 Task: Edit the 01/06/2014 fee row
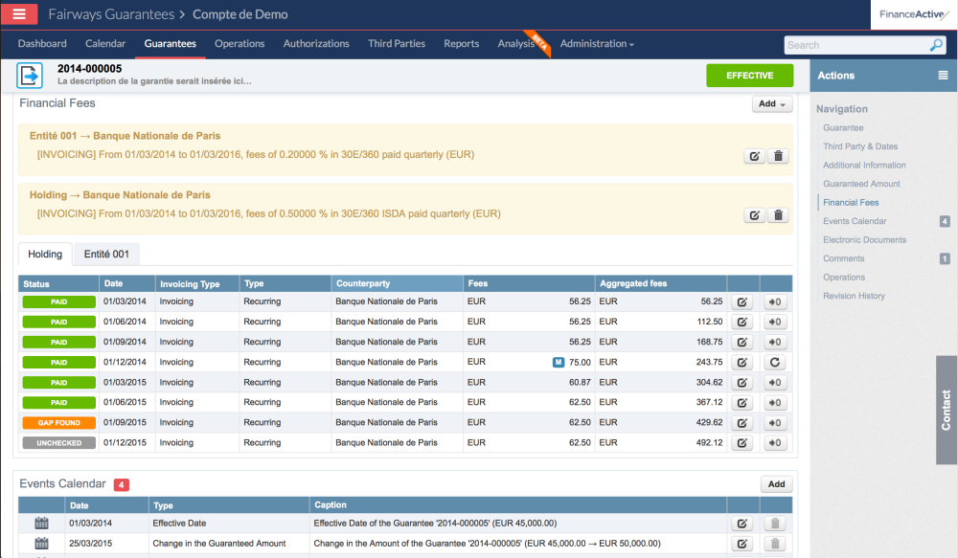click(x=742, y=323)
